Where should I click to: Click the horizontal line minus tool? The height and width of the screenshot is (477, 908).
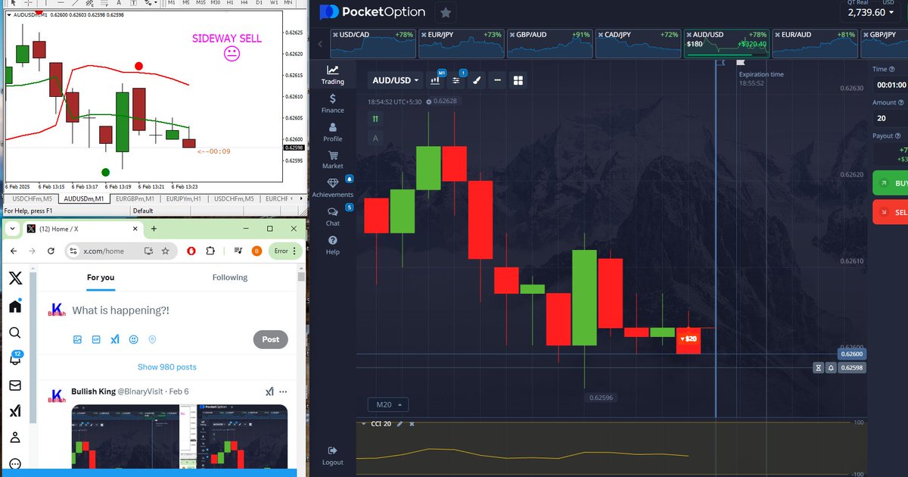tap(497, 80)
